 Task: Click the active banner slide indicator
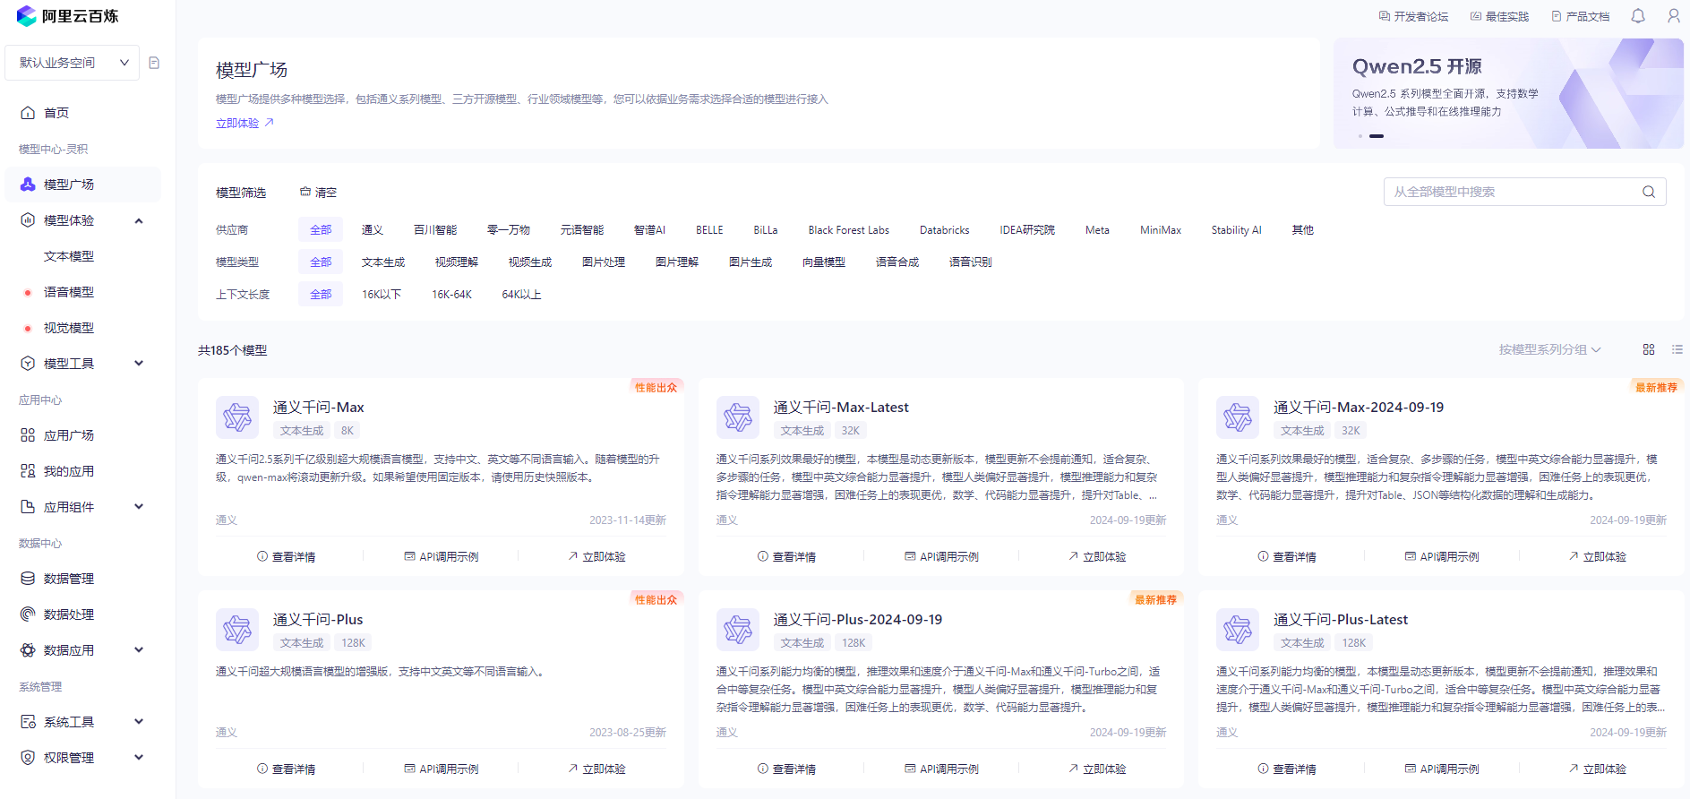point(1377,136)
